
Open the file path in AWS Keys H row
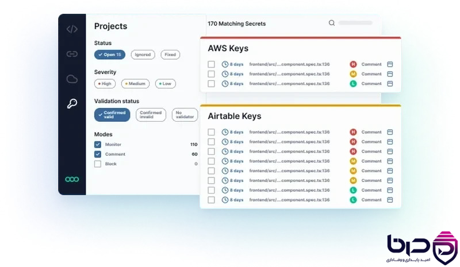tap(290, 64)
